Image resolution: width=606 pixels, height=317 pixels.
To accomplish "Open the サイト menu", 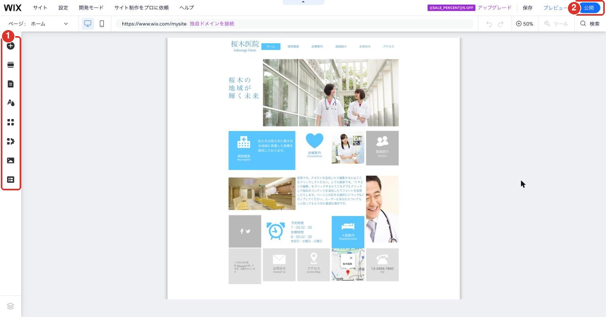I will [40, 8].
